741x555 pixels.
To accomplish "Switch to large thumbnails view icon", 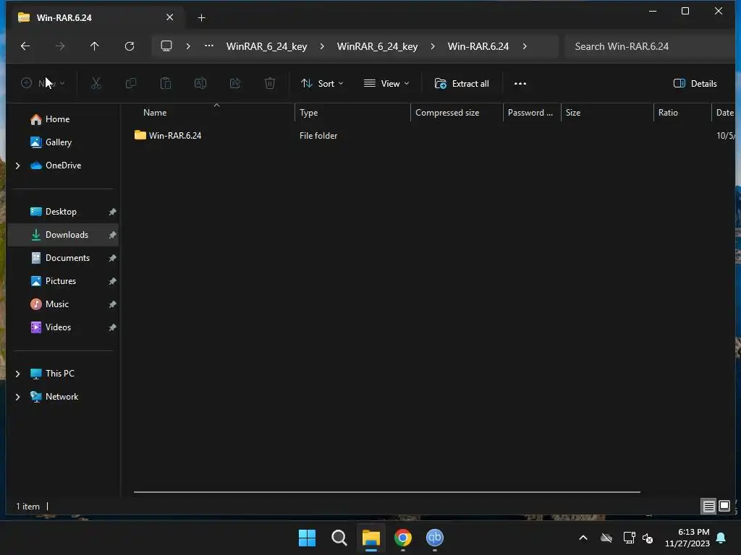I will click(724, 507).
